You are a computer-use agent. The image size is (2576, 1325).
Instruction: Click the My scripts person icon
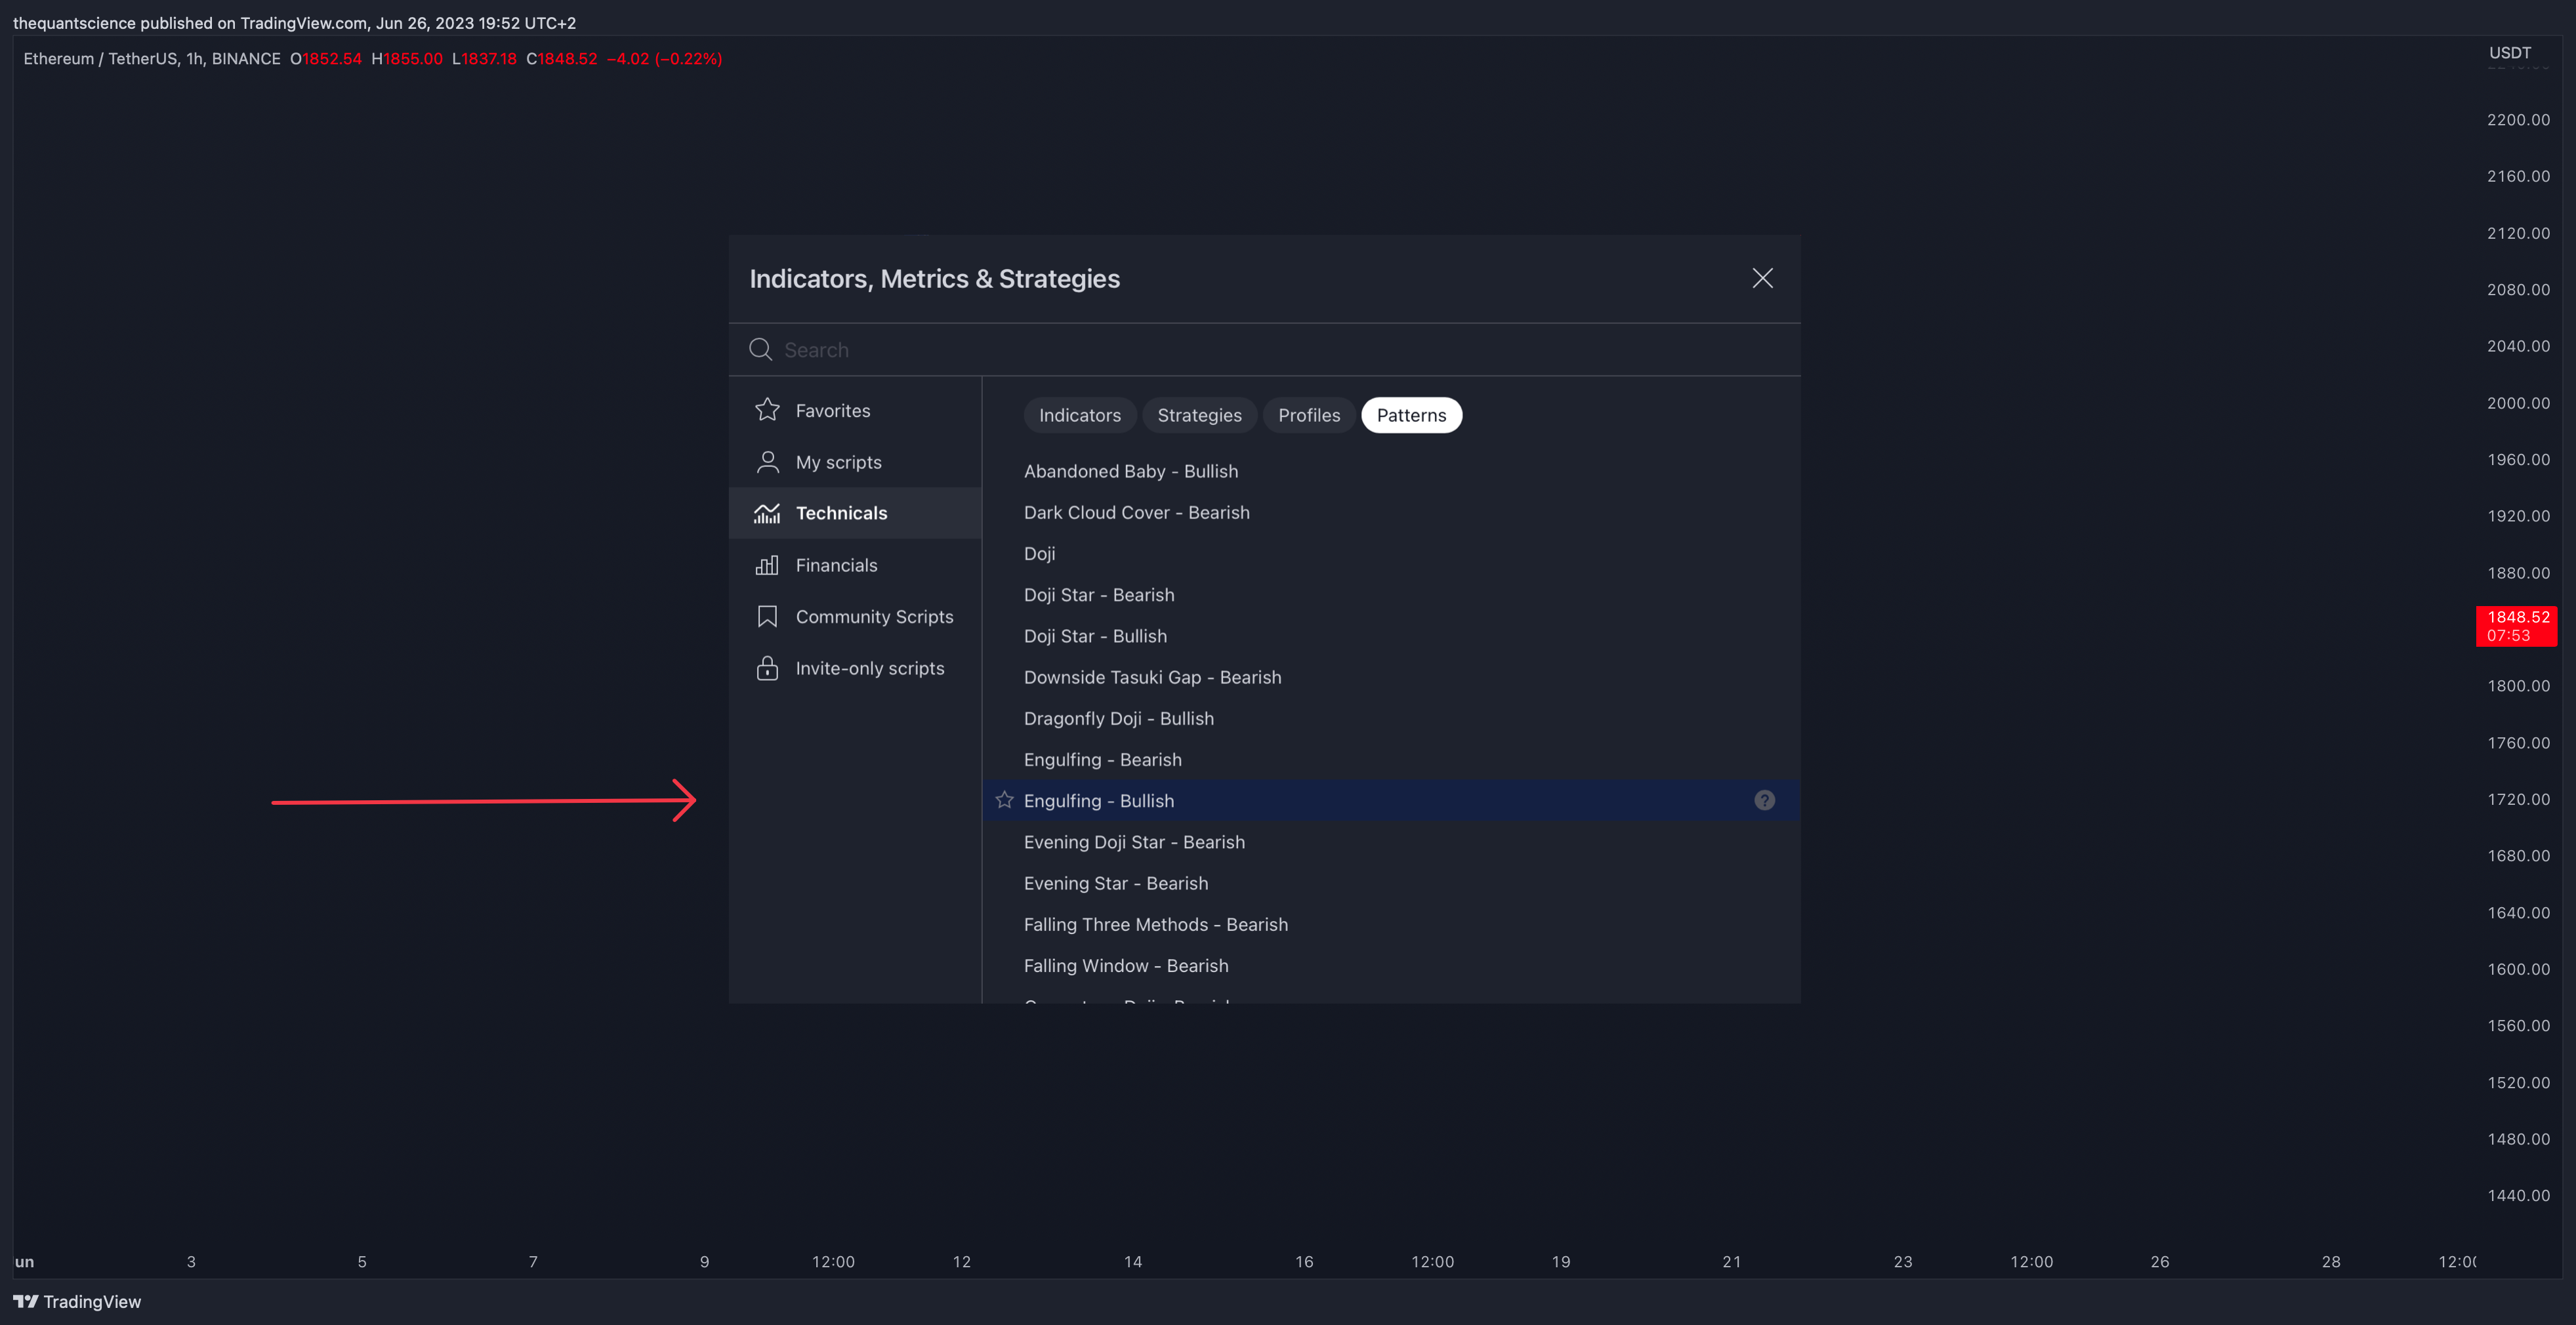(767, 462)
